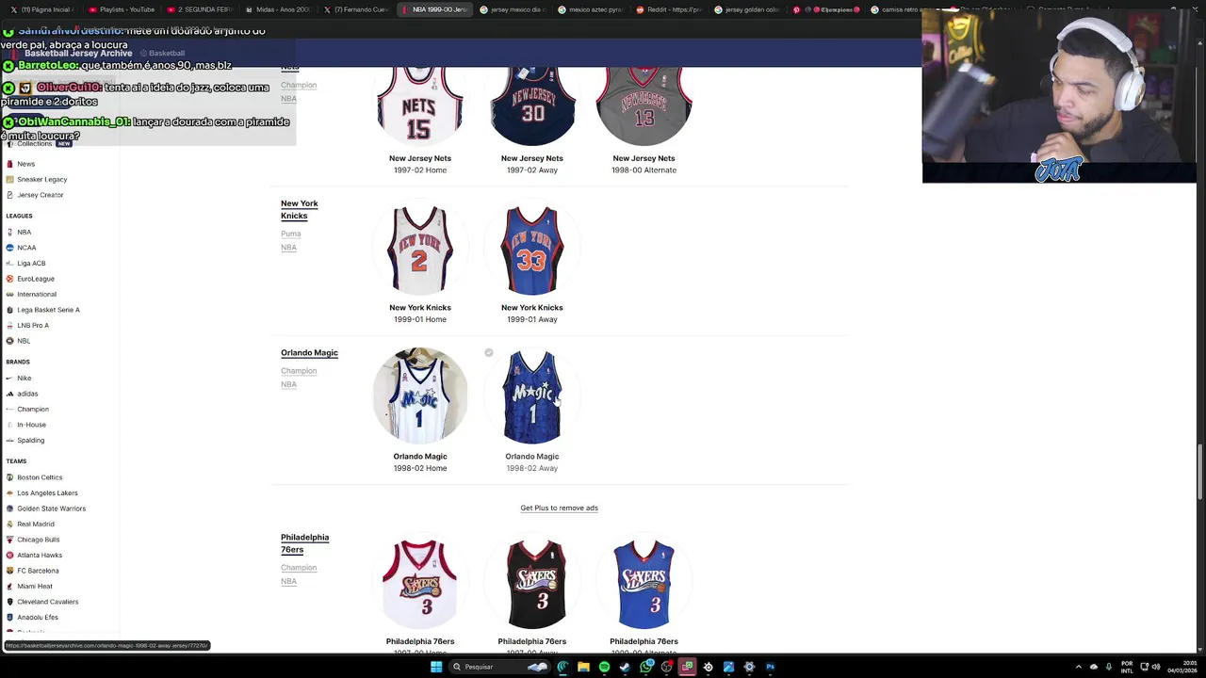Open Boston Celtics team page
The height and width of the screenshot is (678, 1206).
click(x=34, y=477)
